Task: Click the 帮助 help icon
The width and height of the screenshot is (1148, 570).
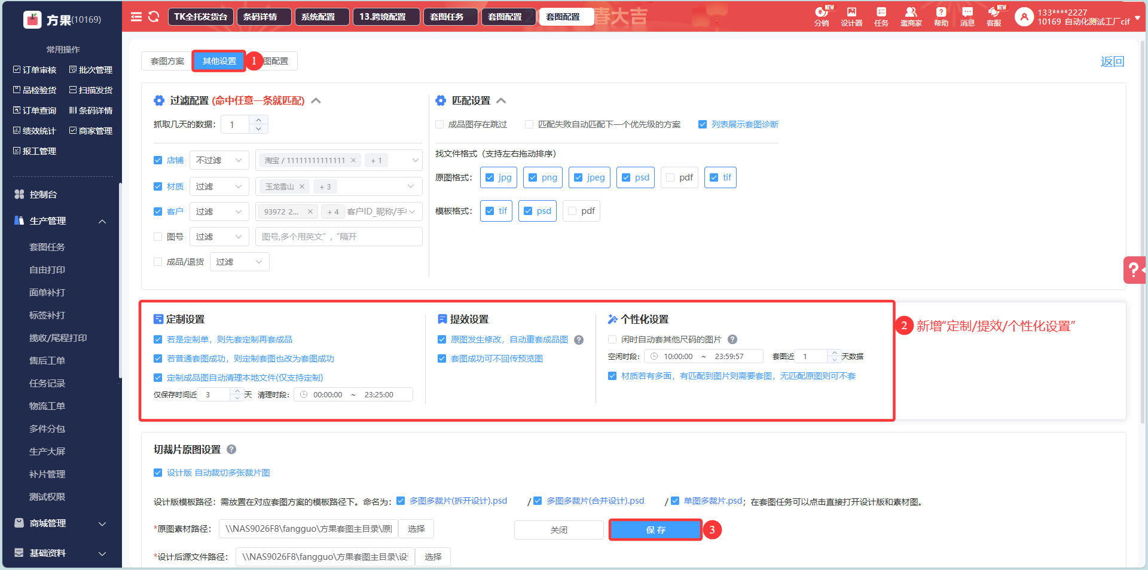Action: coord(941,16)
